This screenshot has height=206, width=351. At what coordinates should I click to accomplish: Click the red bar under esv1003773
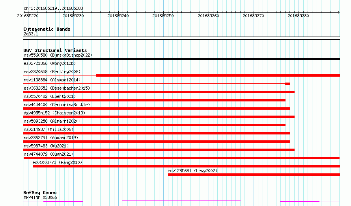tap(186, 166)
